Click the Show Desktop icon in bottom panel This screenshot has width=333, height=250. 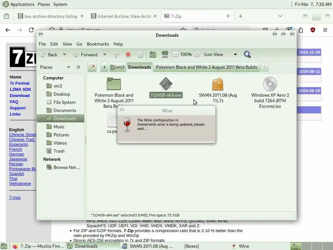coord(4,246)
